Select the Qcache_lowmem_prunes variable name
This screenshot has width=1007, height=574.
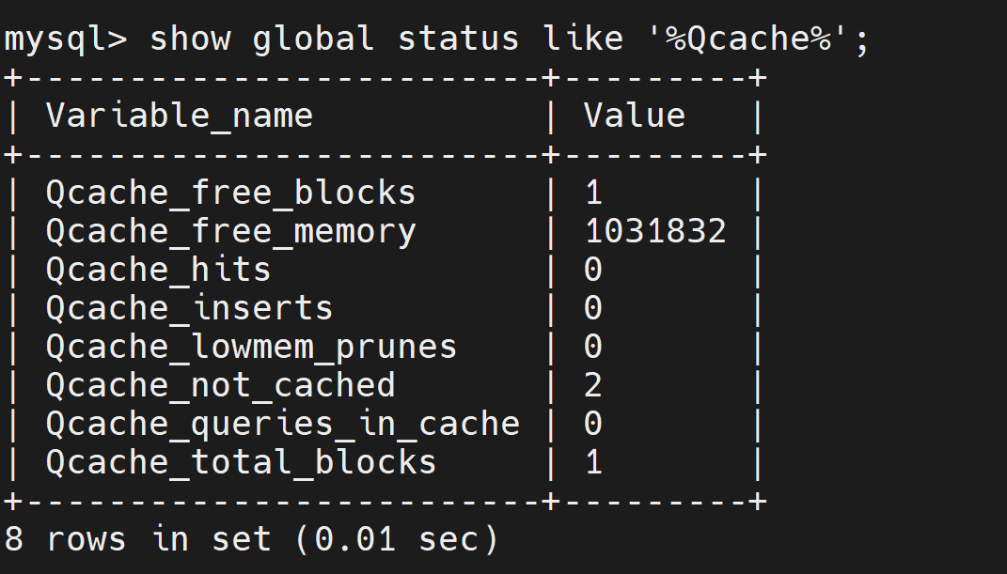[251, 348]
